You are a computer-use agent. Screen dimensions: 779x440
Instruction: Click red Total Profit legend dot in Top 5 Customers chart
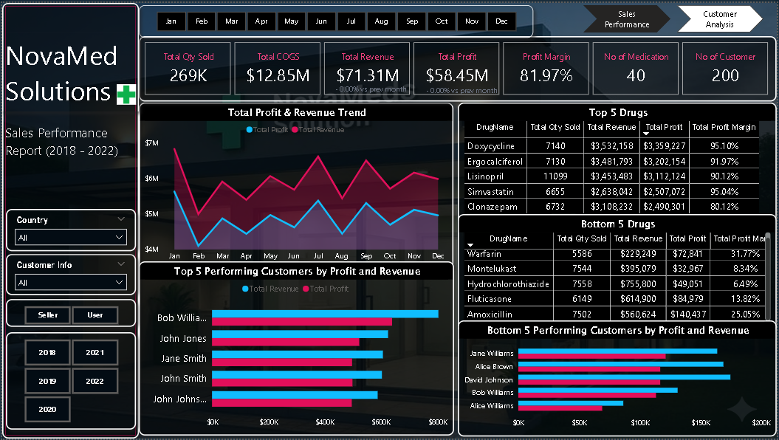pos(306,289)
